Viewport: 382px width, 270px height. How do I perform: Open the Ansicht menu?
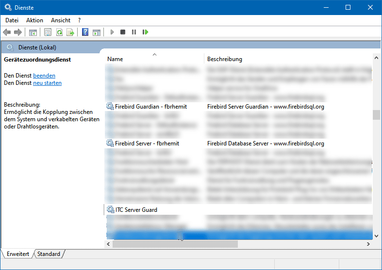[61, 20]
